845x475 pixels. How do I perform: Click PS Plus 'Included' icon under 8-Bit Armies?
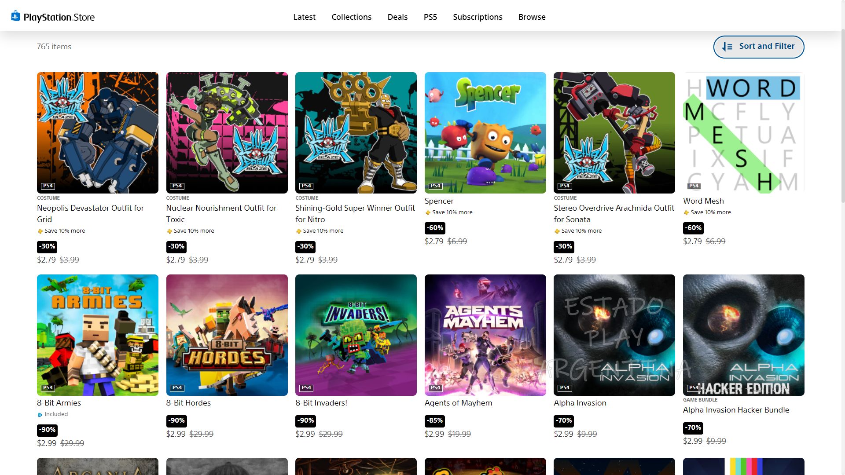pos(40,415)
